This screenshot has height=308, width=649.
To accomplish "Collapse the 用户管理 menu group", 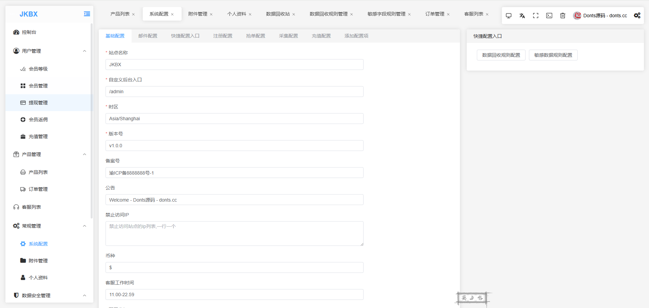I will coord(85,51).
